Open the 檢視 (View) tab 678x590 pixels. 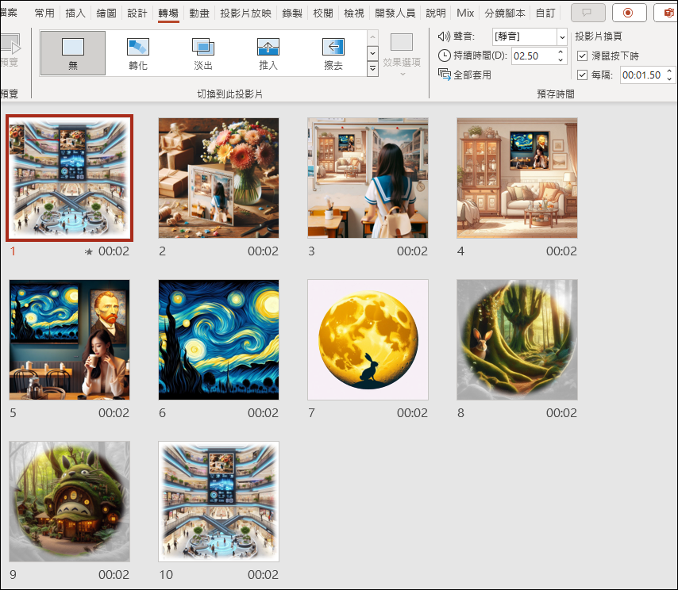(x=354, y=13)
